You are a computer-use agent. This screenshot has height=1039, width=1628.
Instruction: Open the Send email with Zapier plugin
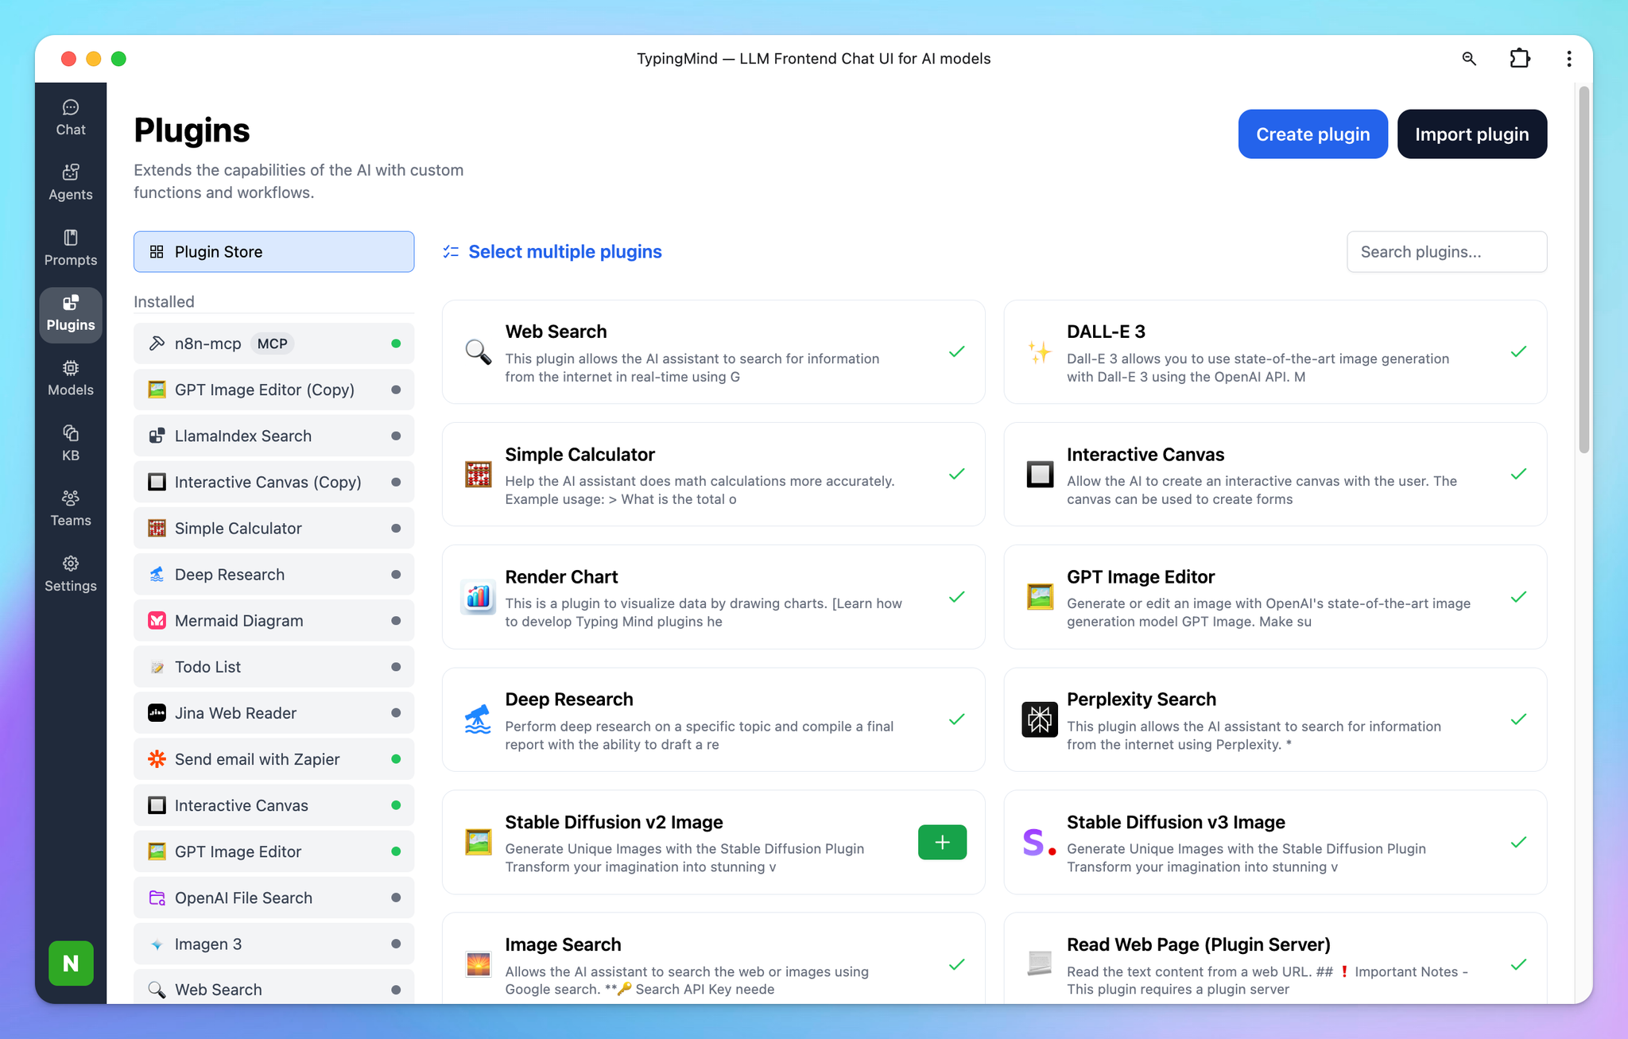(273, 758)
